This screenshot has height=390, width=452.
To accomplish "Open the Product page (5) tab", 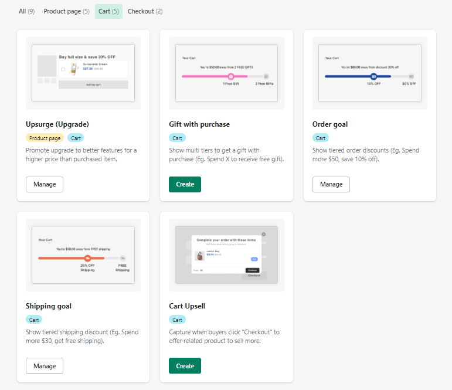I will 67,11.
